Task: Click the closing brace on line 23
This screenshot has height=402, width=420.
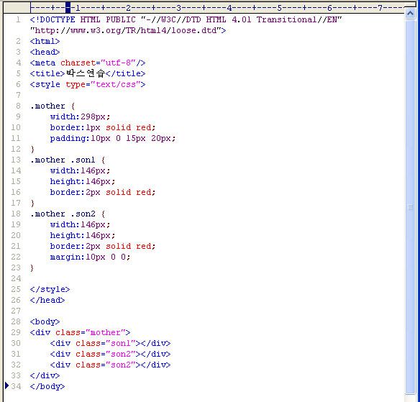Action: [x=32, y=268]
